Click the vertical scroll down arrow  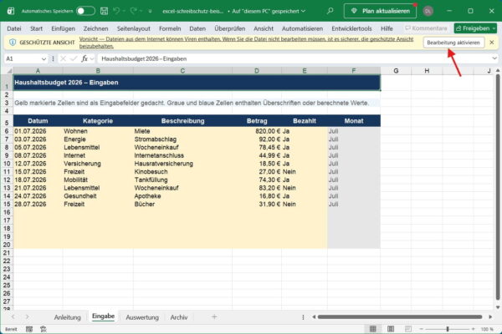point(498,307)
